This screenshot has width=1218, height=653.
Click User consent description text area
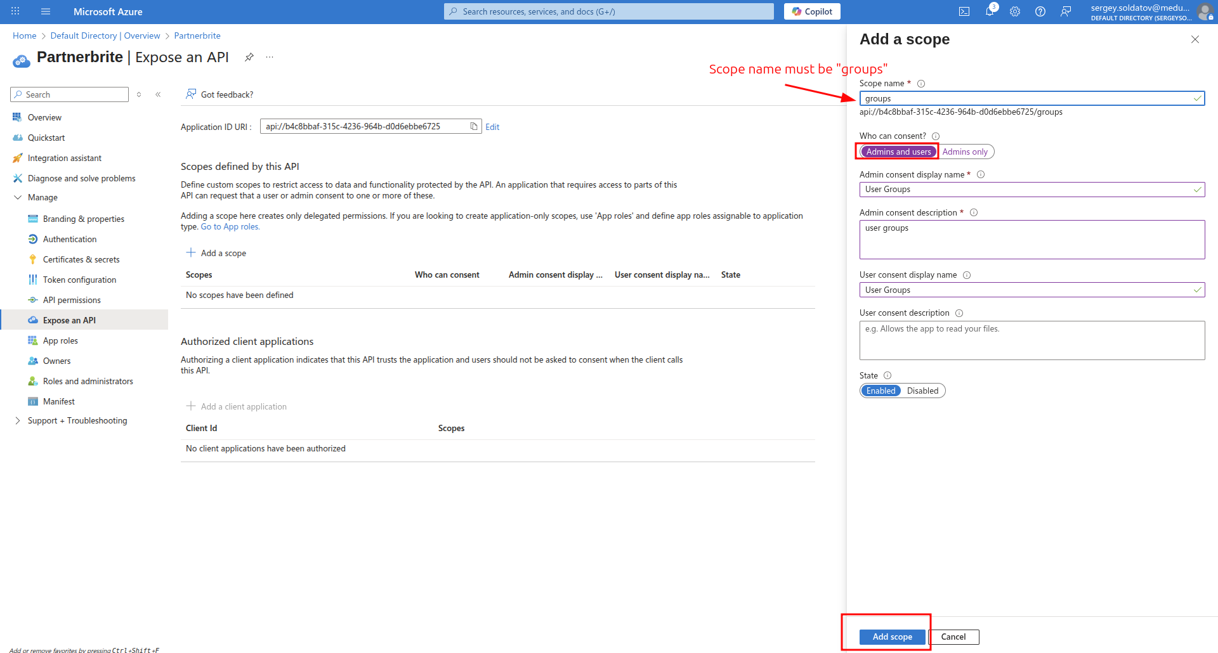pos(1032,340)
